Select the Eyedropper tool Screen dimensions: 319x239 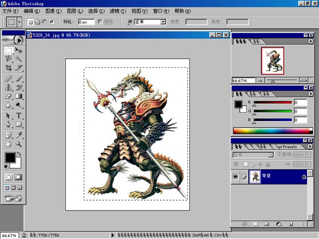(19, 135)
